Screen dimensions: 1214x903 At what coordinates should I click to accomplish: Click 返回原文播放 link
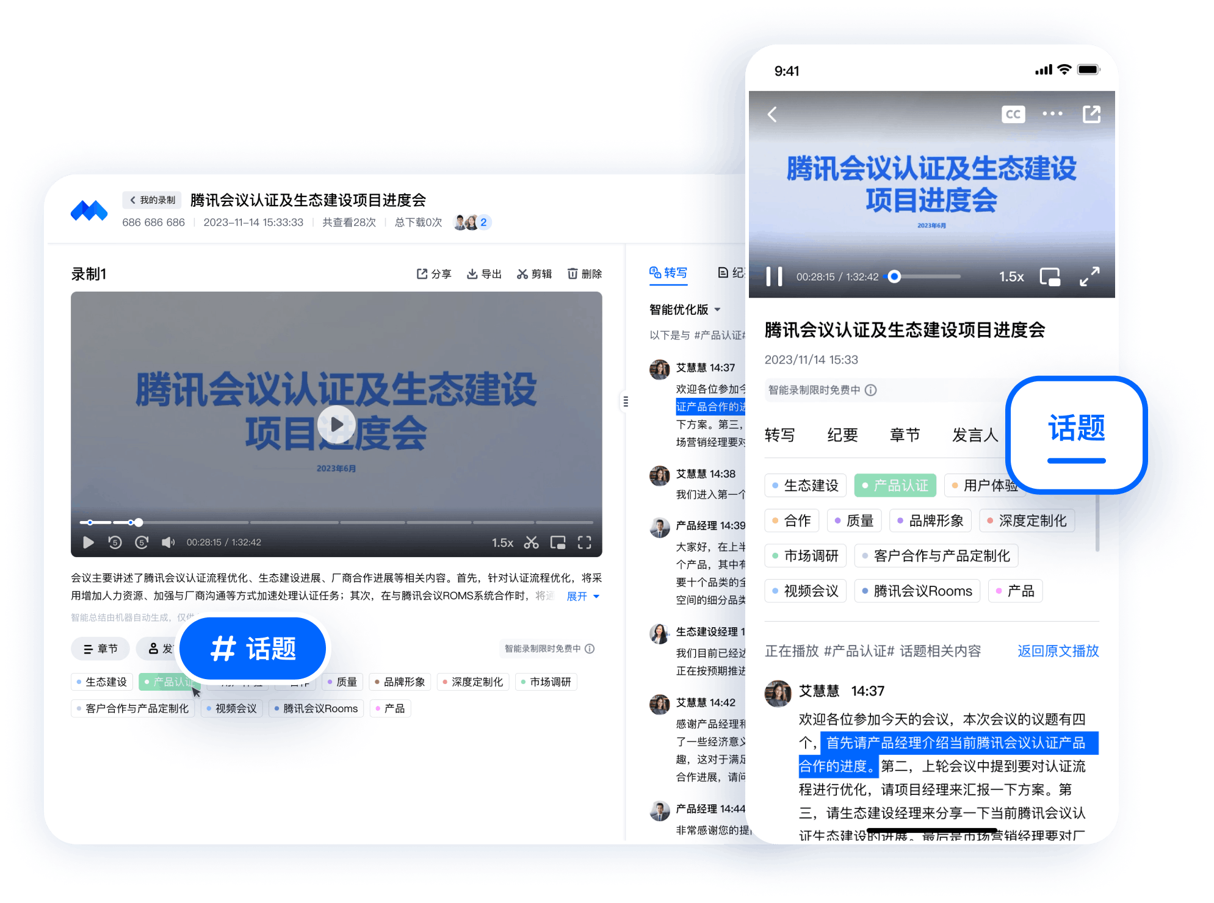point(1058,651)
